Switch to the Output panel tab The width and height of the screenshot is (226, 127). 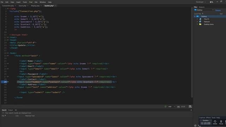[10, 110]
